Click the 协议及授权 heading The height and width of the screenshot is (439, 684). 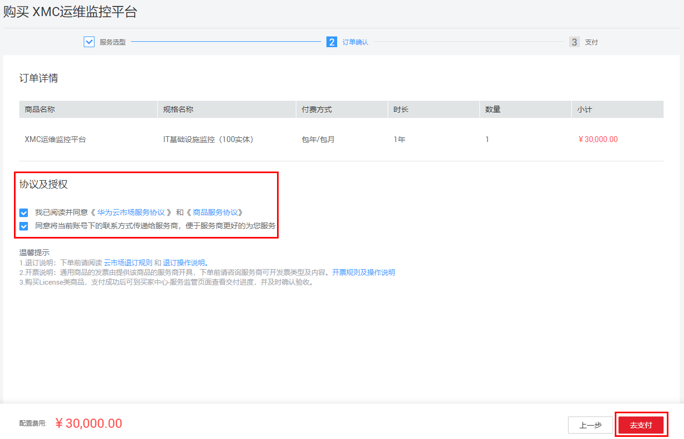43,184
